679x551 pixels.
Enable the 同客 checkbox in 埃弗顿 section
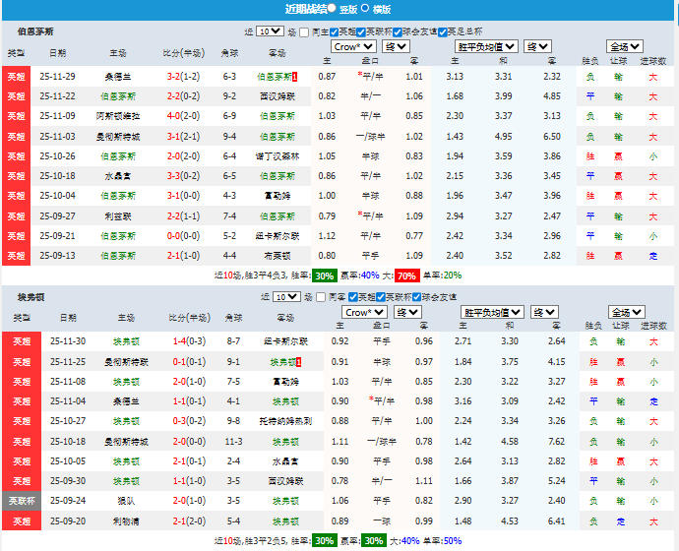323,296
